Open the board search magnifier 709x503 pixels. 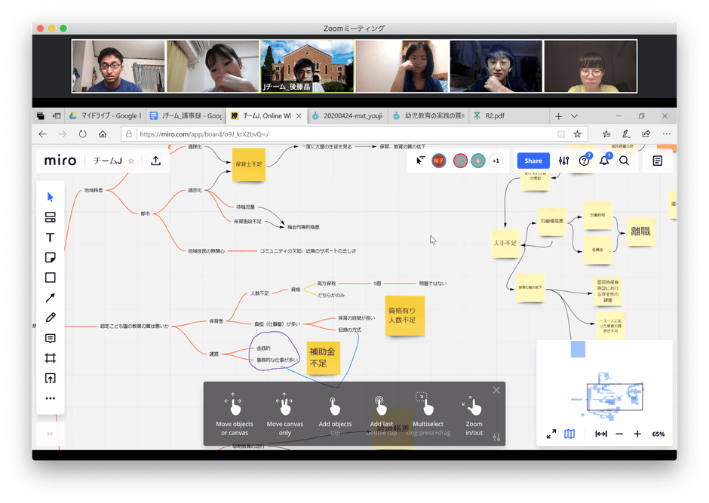pyautogui.click(x=624, y=161)
